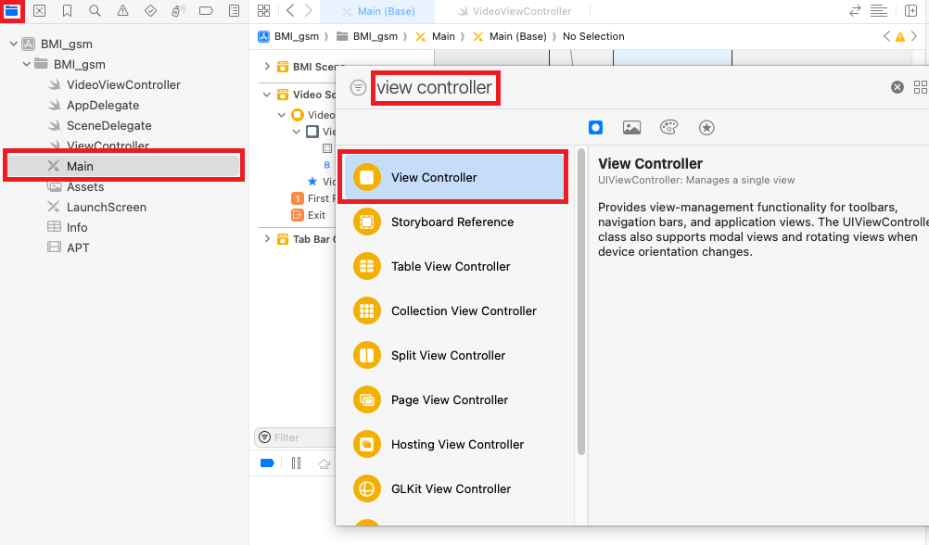Open the Report navigator

point(234,11)
